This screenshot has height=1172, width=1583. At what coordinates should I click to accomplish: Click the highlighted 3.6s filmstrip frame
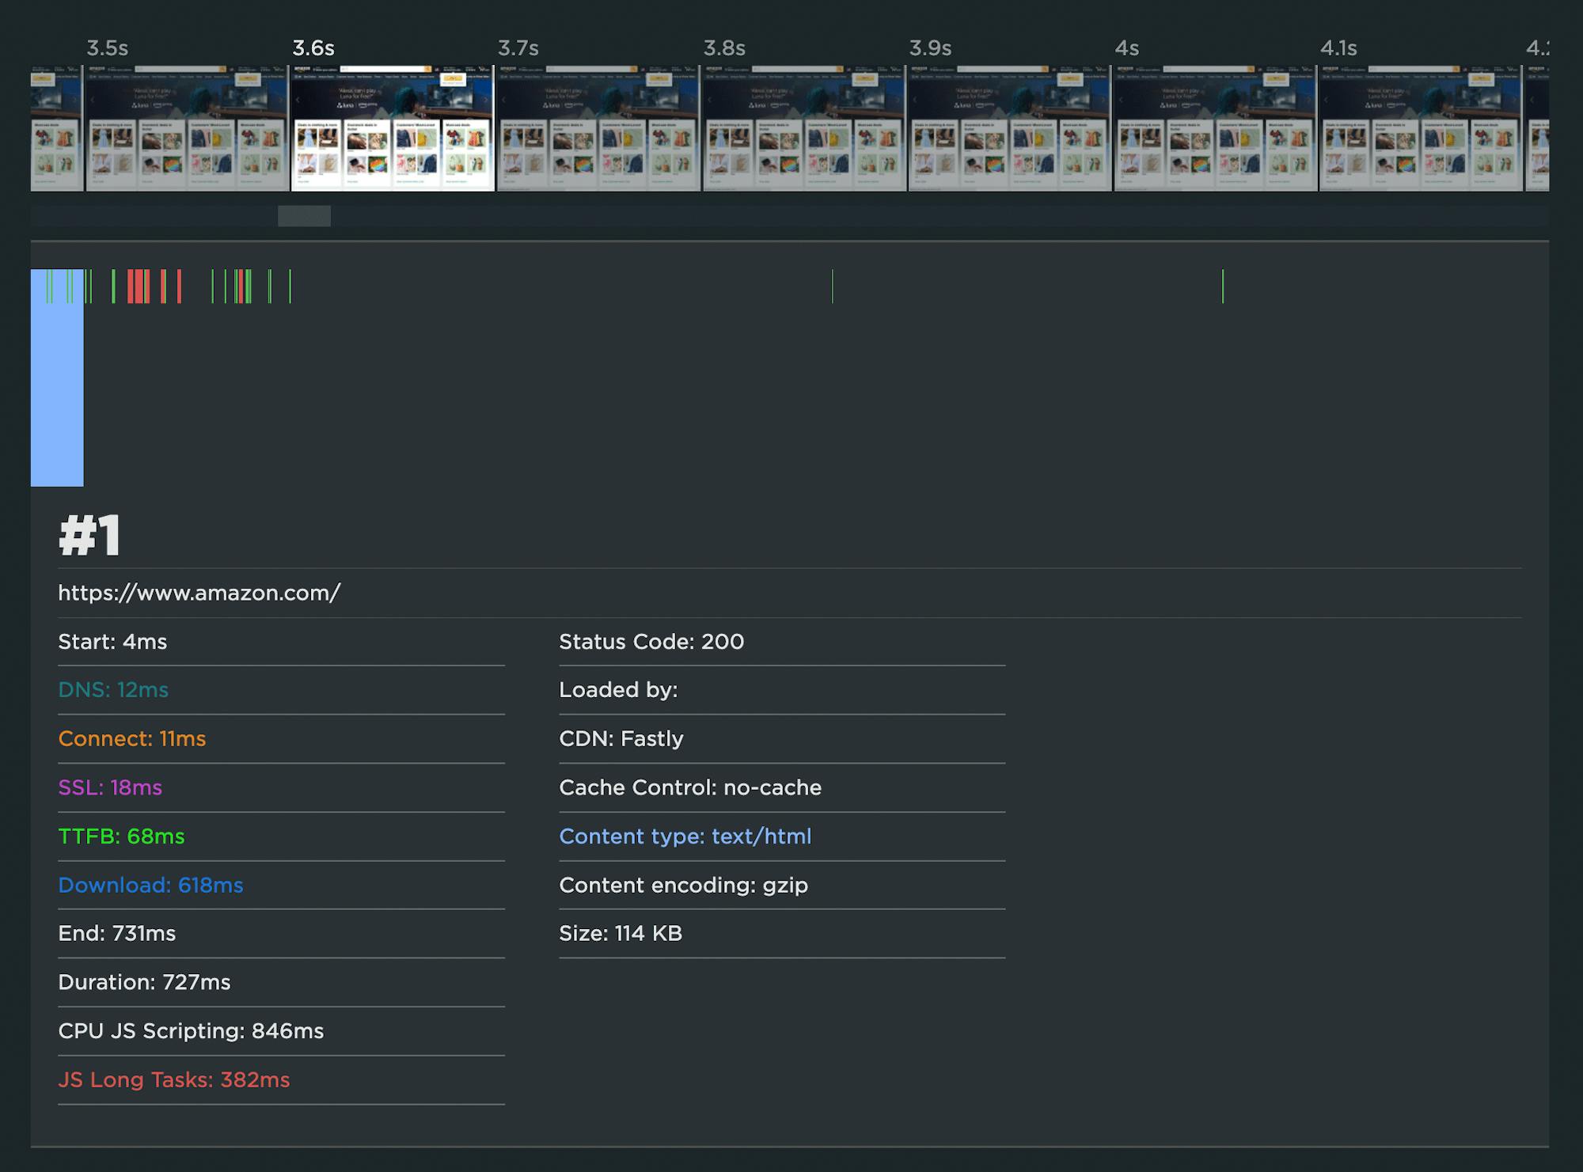393,128
